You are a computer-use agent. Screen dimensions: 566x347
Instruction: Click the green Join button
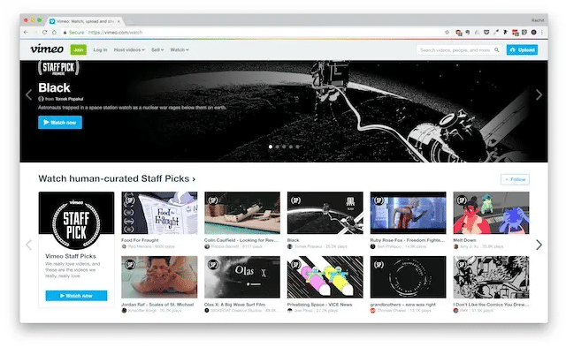[79, 49]
